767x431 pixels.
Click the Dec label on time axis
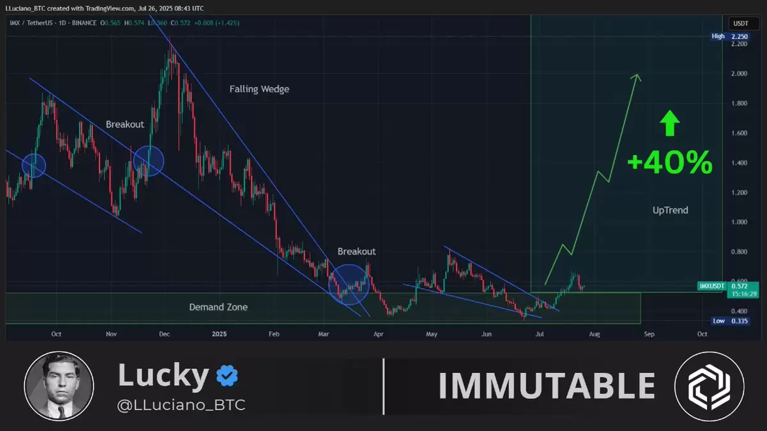click(x=165, y=334)
